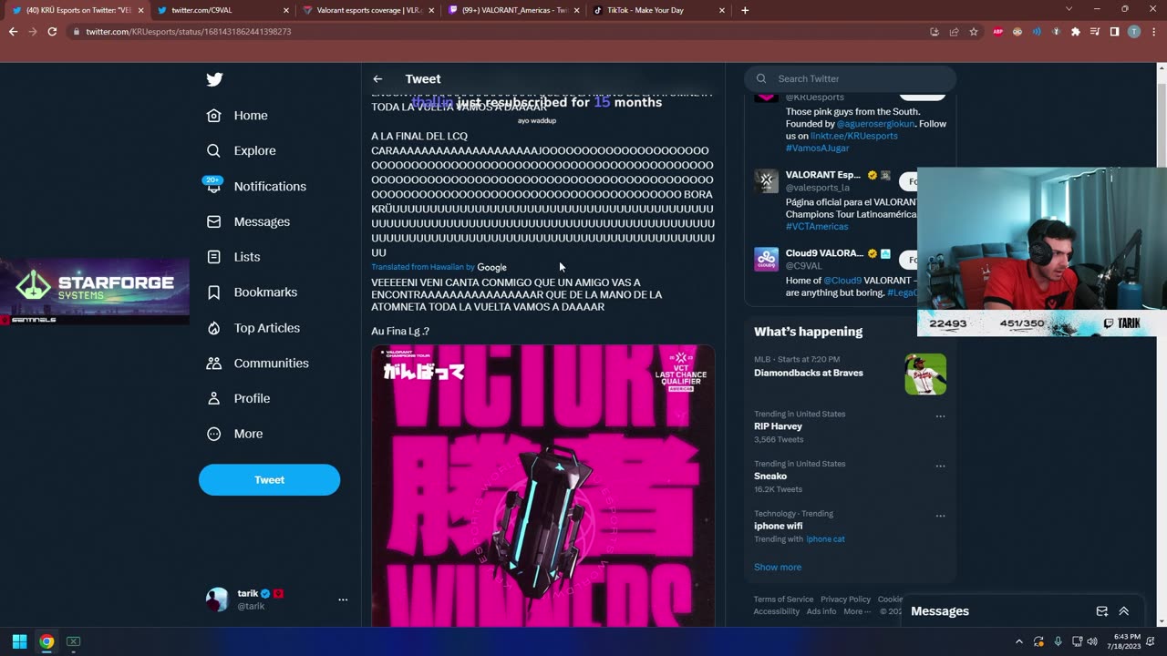Open Explore in Twitter sidebar
Viewport: 1167px width, 656px height.
click(x=241, y=150)
